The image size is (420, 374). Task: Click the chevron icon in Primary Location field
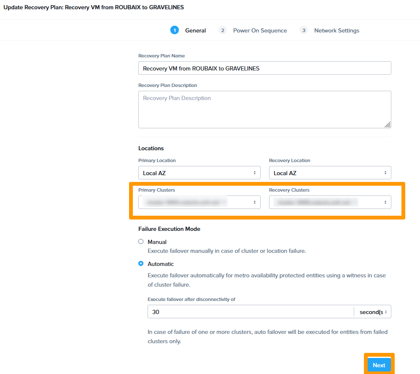(255, 173)
